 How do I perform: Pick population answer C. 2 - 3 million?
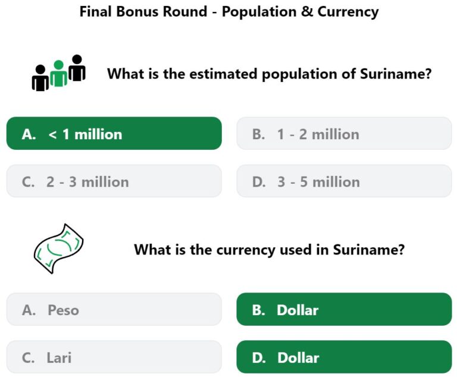[x=114, y=181]
